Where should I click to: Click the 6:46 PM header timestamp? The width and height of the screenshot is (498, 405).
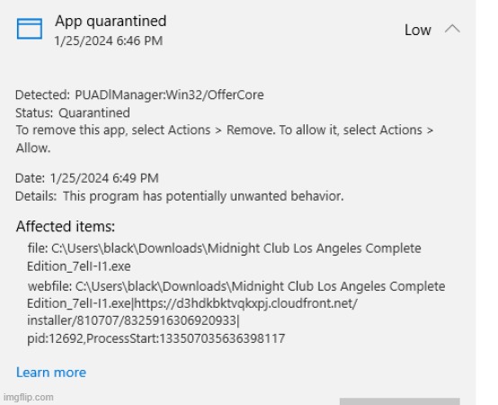tap(108, 40)
